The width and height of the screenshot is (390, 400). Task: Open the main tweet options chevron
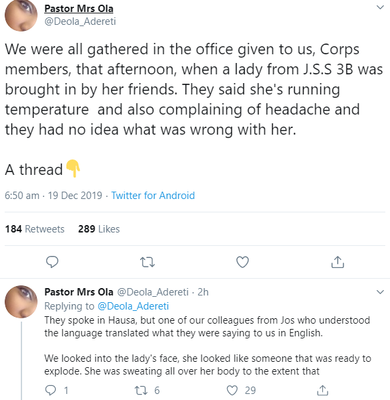[x=380, y=7]
